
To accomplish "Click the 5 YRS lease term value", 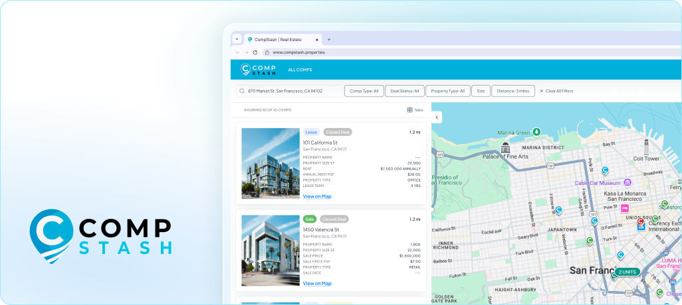I will [x=416, y=186].
